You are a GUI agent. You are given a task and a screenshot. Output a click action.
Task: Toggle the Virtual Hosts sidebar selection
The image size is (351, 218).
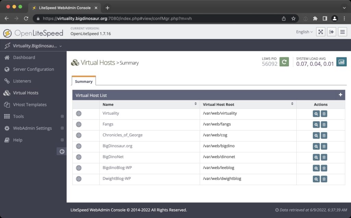(x=26, y=93)
